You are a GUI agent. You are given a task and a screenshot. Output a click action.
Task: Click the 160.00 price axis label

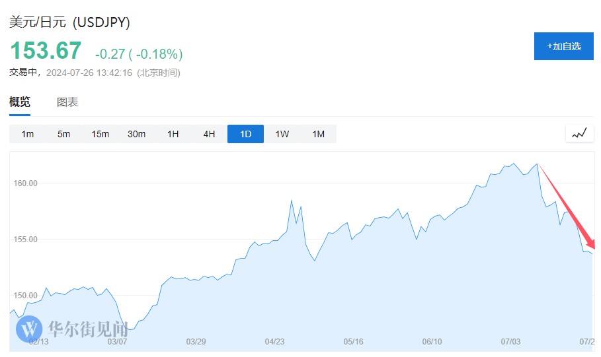coord(25,183)
